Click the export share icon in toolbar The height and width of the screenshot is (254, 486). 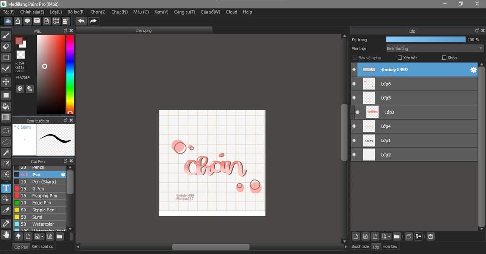[x=18, y=21]
